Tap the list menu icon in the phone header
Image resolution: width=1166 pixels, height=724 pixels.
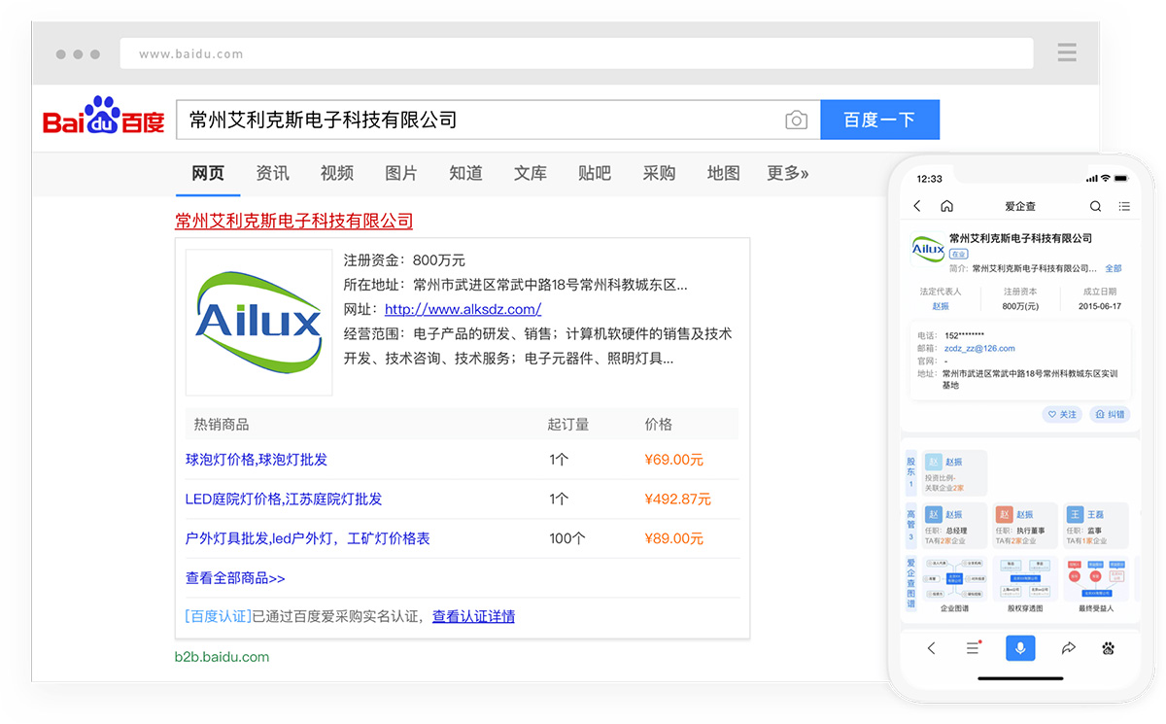[x=1124, y=206]
